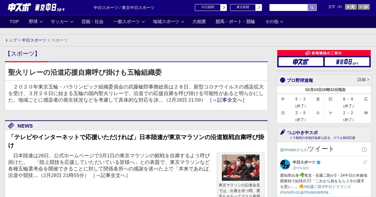Click 記事全文へ link of 日本陸連 article
The width and height of the screenshot is (376, 197).
[111, 175]
